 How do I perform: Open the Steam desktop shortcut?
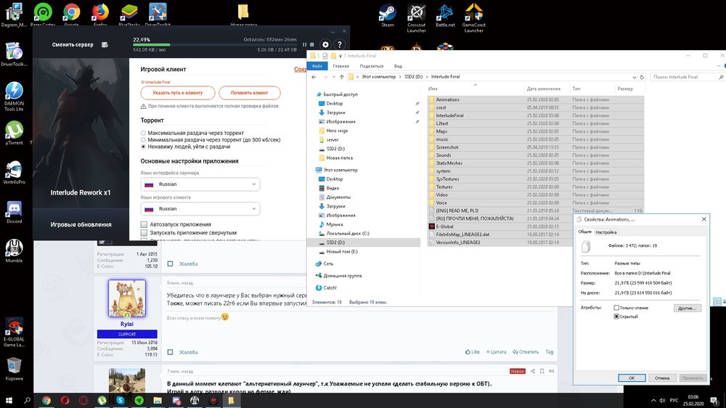(x=388, y=14)
